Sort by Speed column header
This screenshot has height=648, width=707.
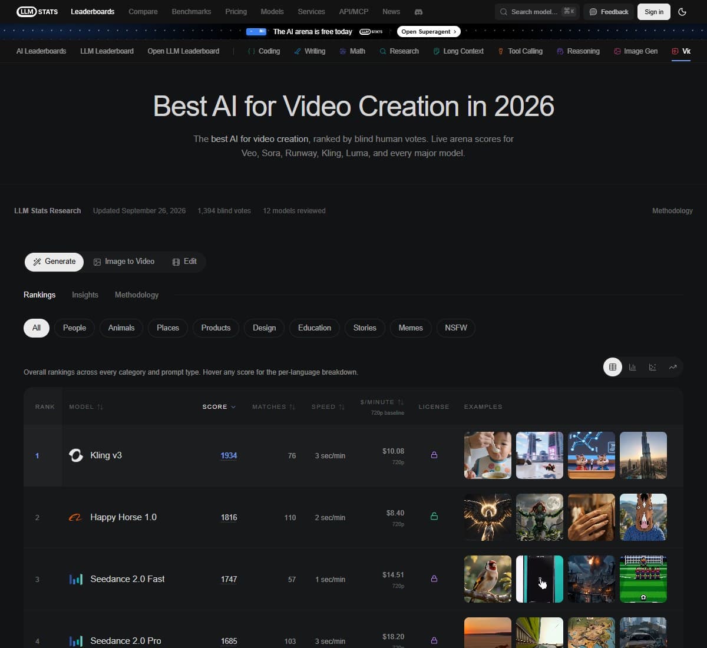point(328,406)
